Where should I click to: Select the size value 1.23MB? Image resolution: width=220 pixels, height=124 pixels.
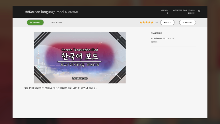click(x=59, y=22)
